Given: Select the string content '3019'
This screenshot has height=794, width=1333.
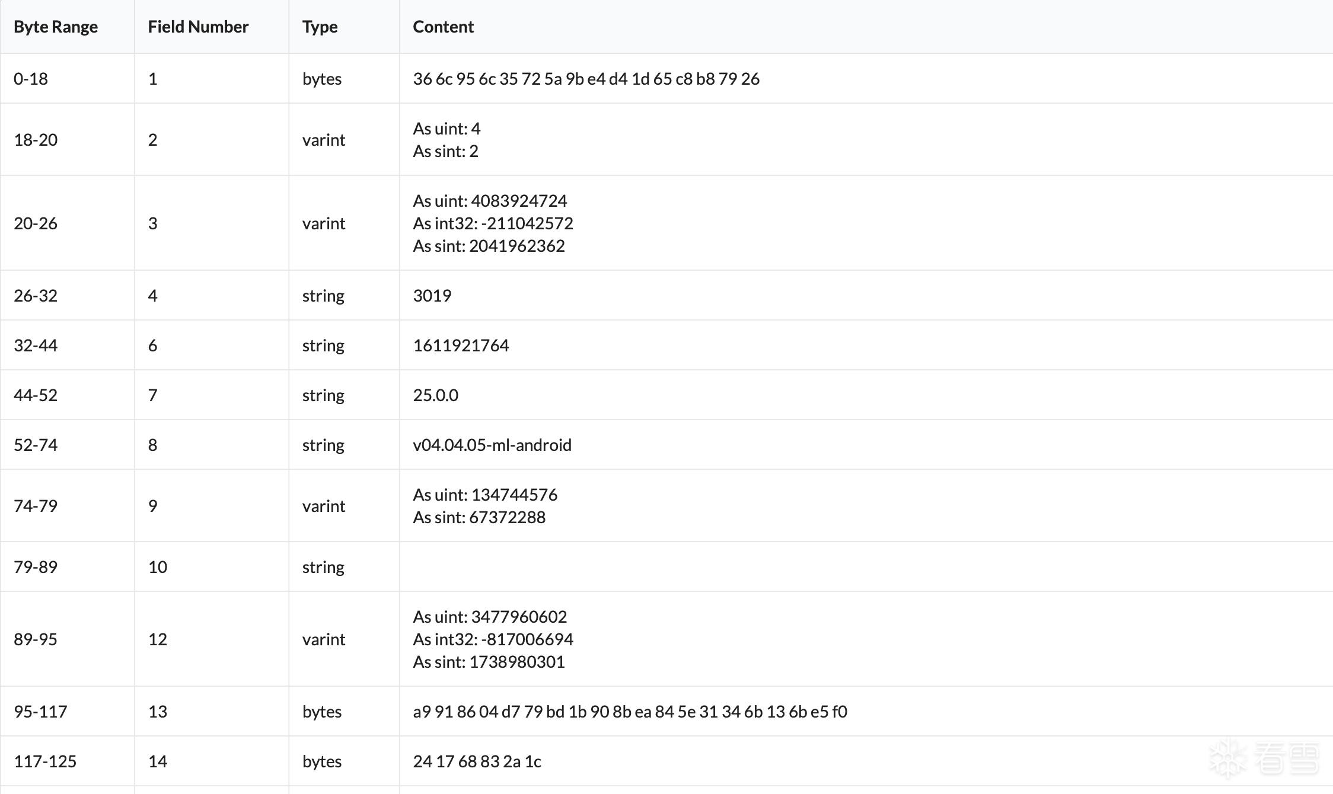Looking at the screenshot, I should 432,296.
